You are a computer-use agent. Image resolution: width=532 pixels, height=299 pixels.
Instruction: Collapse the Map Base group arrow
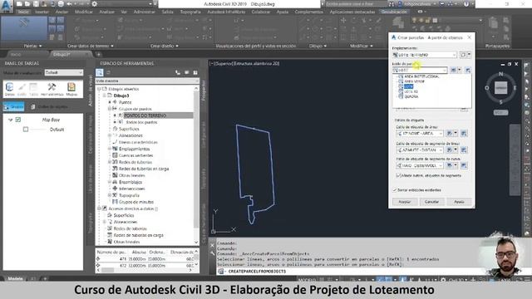coord(11,120)
